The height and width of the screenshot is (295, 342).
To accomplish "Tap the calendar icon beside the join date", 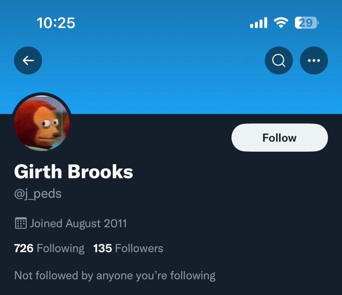I will [x=21, y=223].
